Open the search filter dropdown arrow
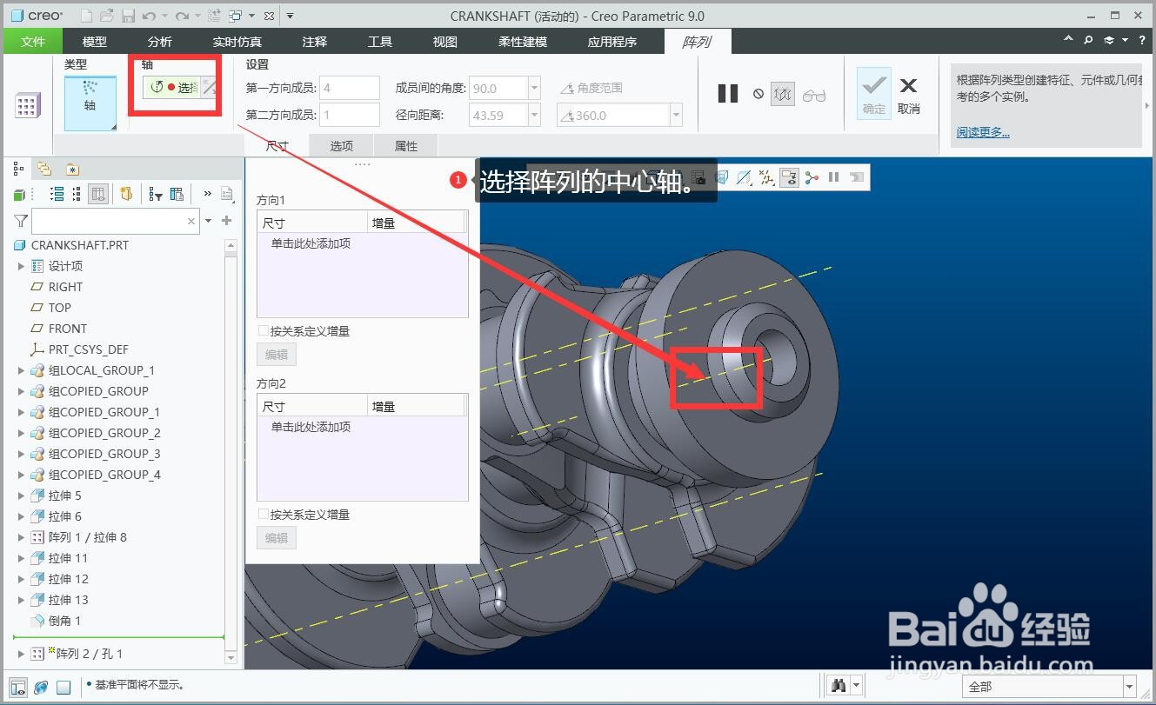 [208, 222]
